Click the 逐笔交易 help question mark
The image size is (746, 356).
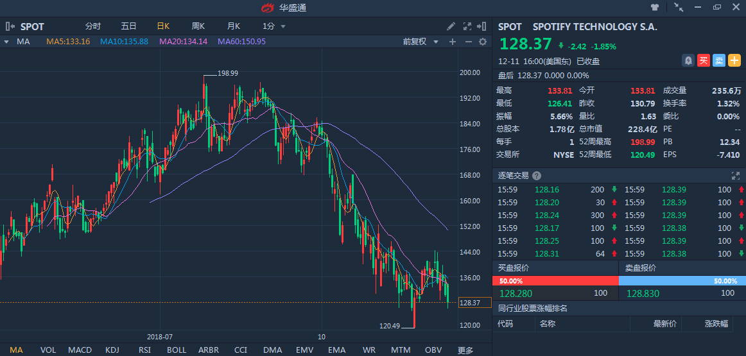point(537,175)
